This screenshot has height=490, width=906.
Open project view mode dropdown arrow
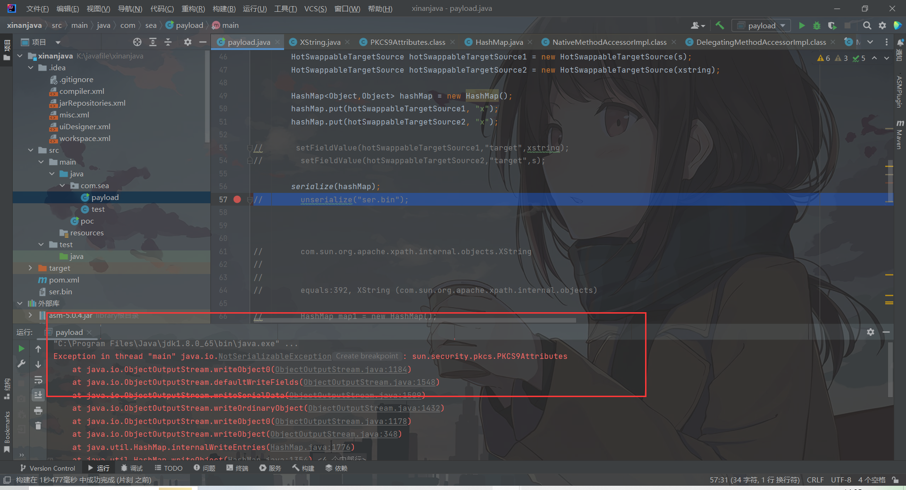click(58, 42)
